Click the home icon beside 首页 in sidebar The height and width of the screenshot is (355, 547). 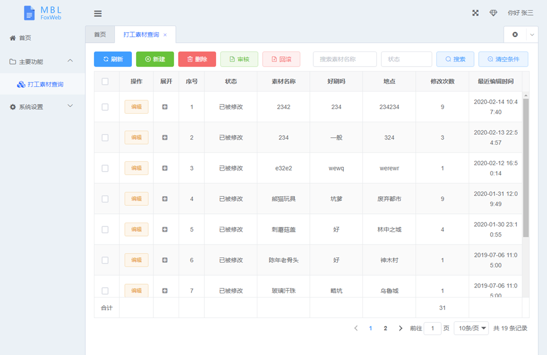[12, 38]
